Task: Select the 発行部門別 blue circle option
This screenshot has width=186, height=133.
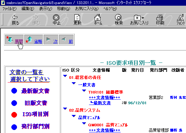Action: point(14,127)
